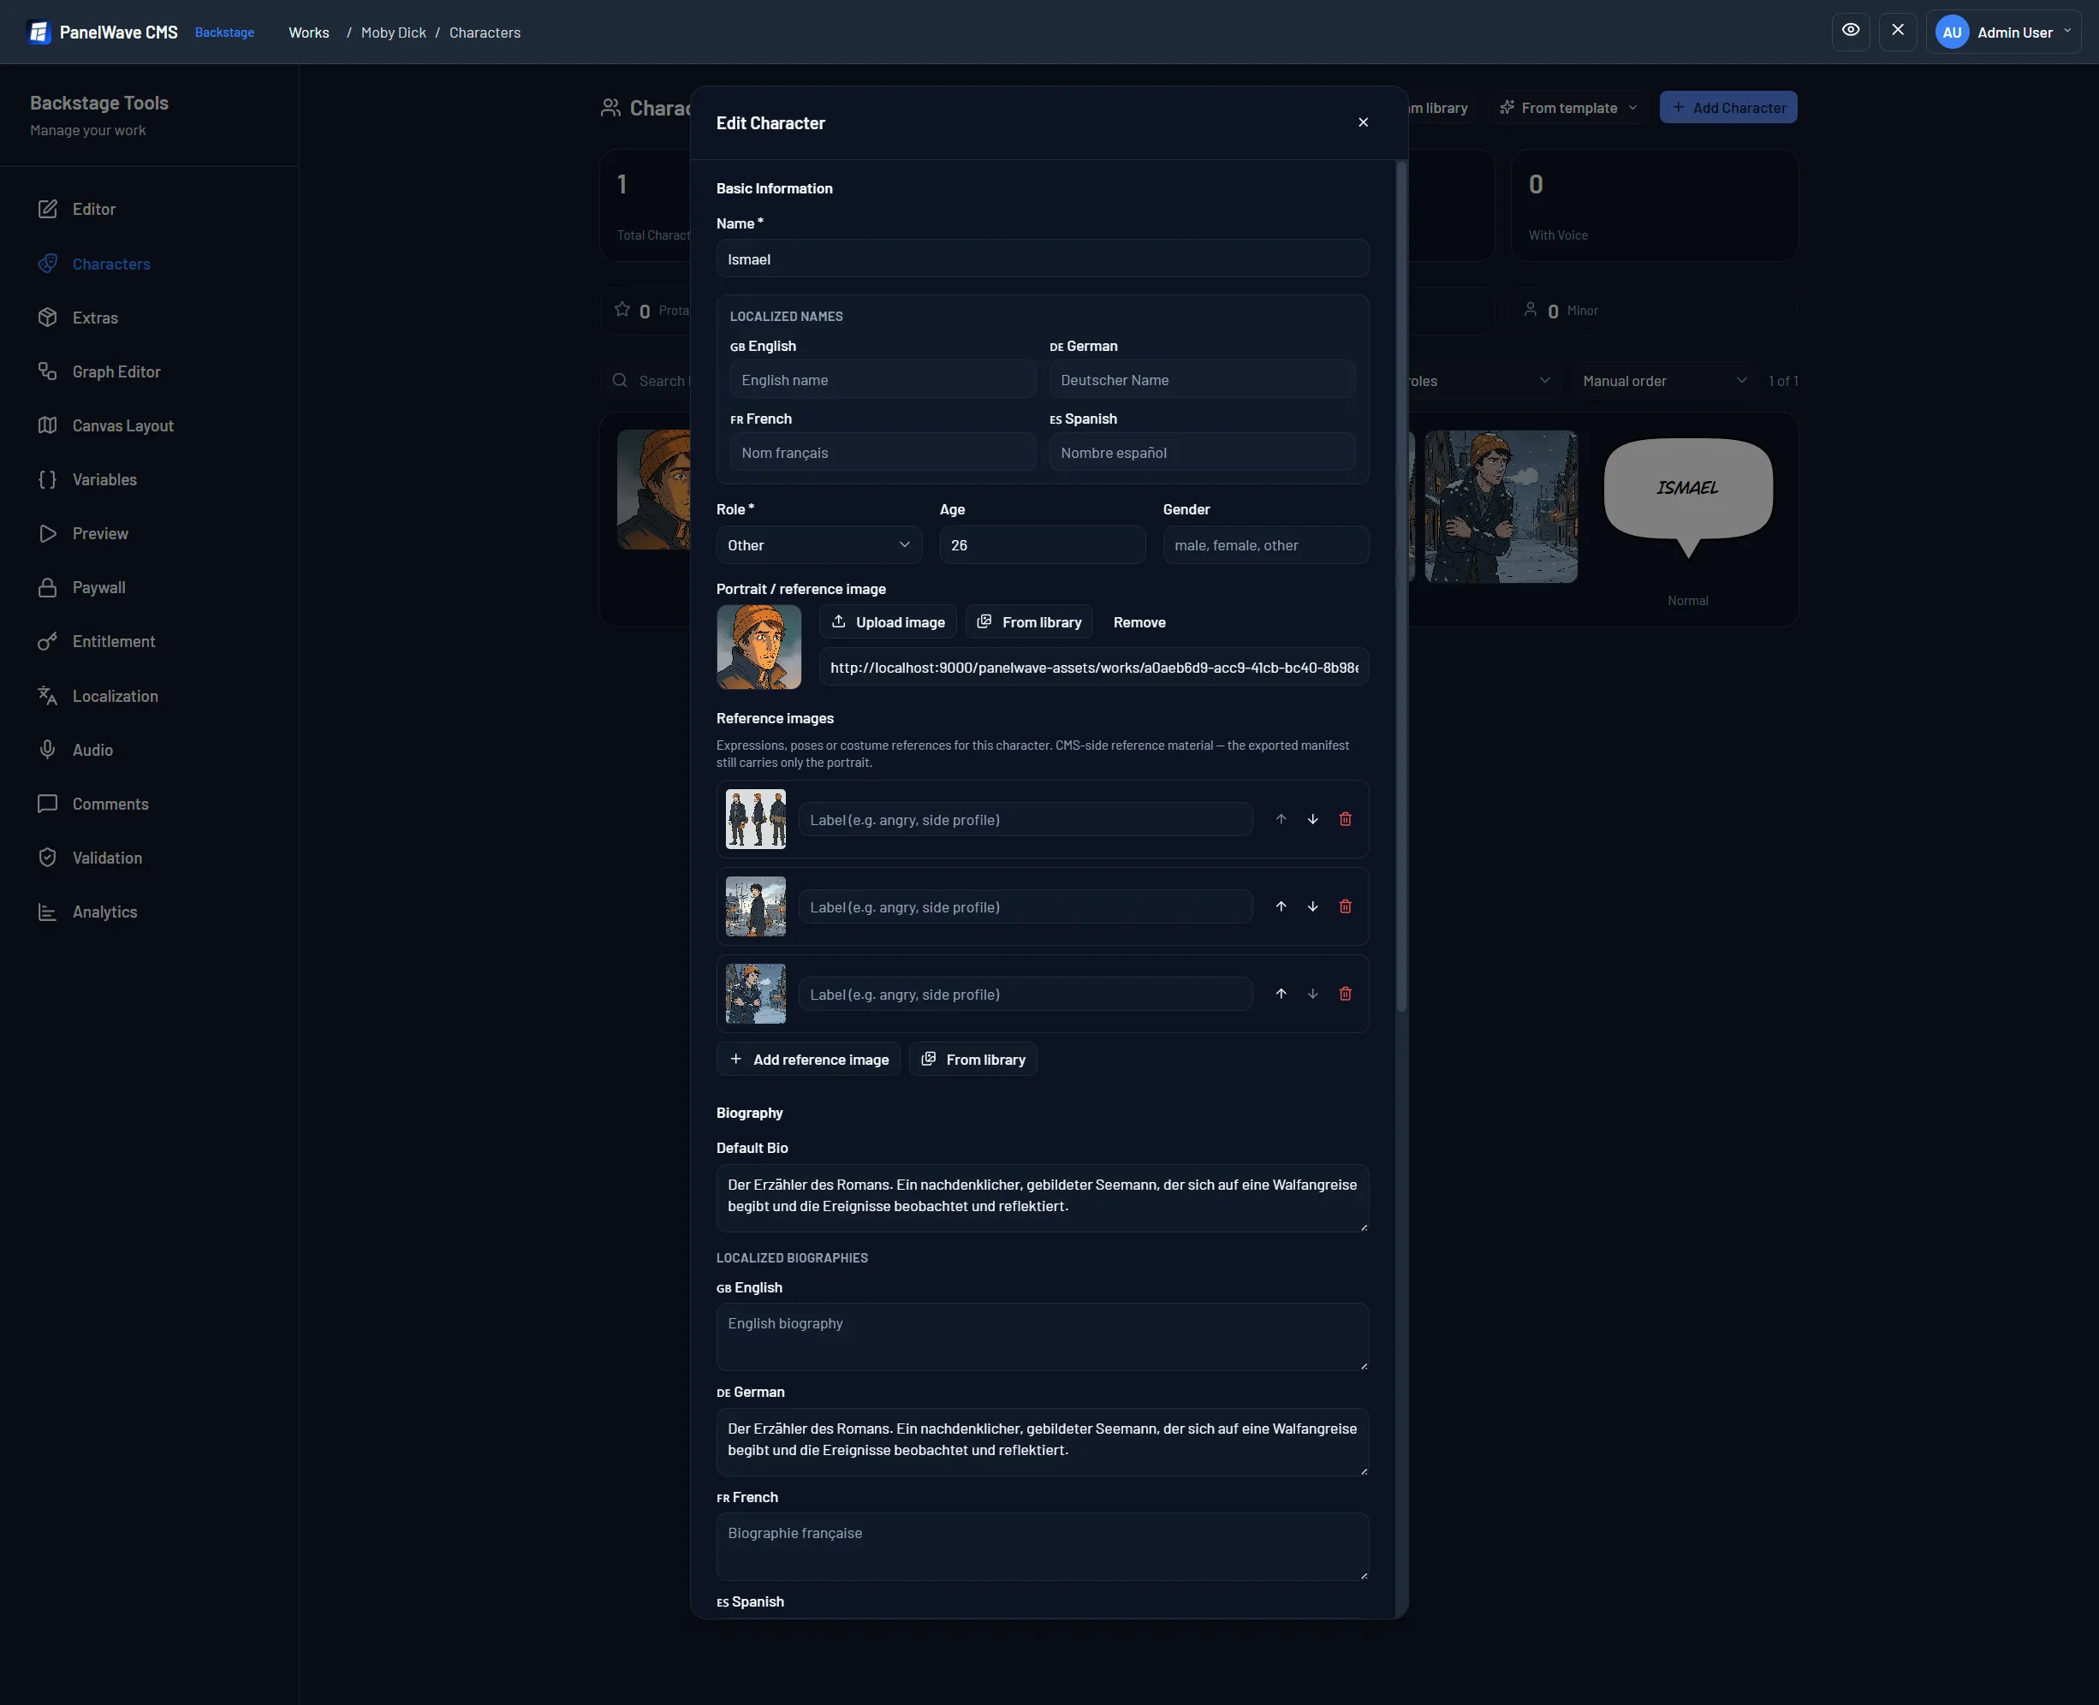This screenshot has height=1705, width=2099.
Task: Open Variables in sidebar
Action: (149, 479)
